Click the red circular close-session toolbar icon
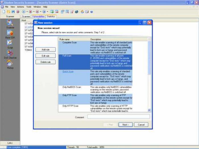Screen dimensions: 199x149 pos(18,12)
